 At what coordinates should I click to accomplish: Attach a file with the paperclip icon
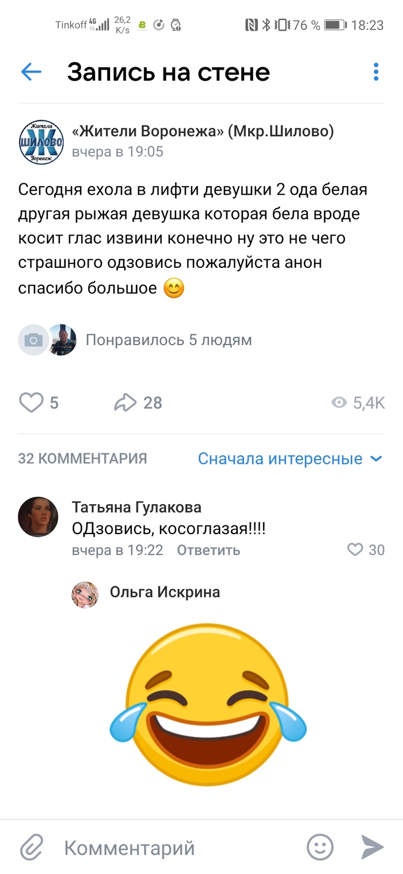click(32, 847)
